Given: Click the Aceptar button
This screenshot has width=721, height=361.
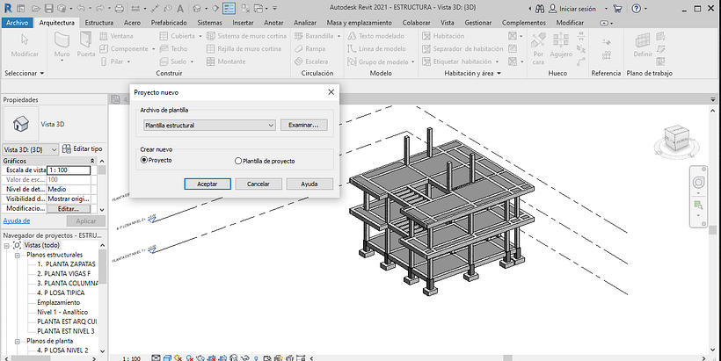Looking at the screenshot, I should coord(208,184).
